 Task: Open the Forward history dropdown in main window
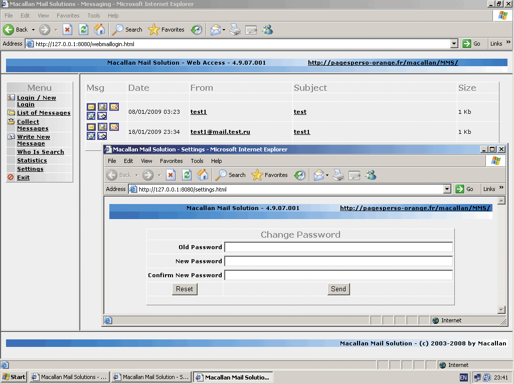[x=56, y=30]
